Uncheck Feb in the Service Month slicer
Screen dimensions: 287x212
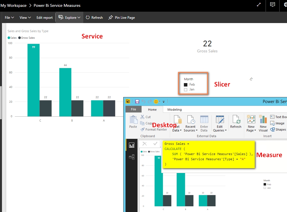[x=186, y=85]
